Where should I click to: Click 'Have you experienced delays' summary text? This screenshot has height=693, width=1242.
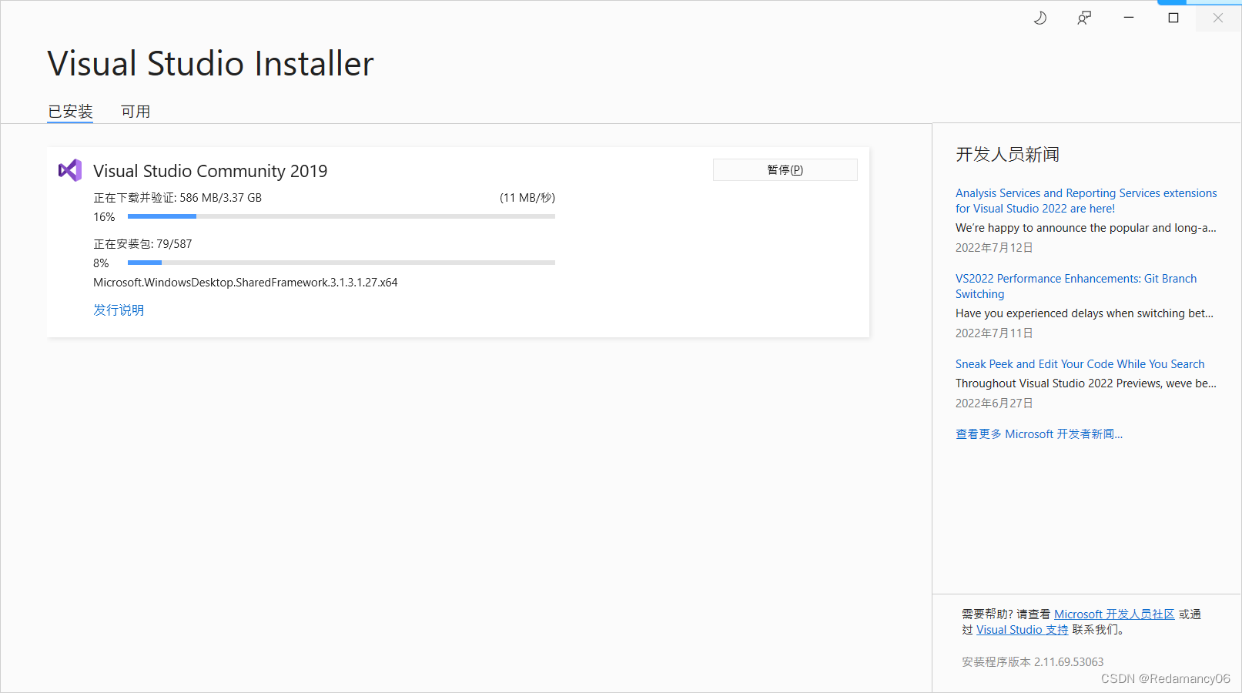point(1084,313)
